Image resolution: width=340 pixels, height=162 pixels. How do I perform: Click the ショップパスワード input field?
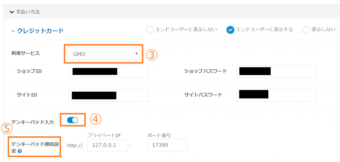277,71
